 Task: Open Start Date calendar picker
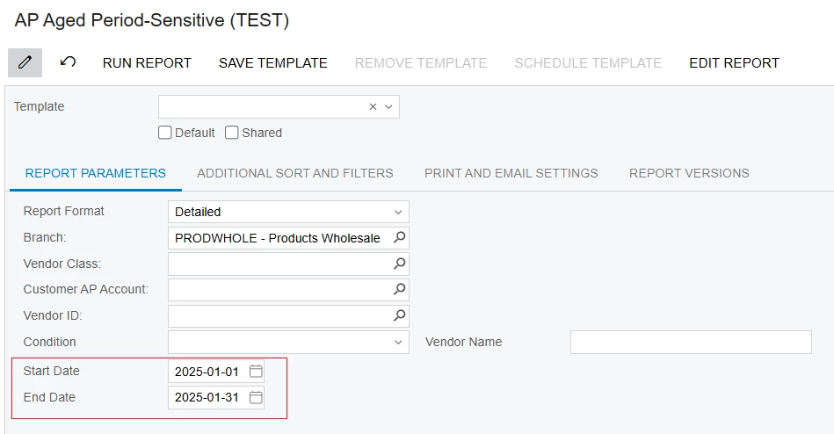256,372
